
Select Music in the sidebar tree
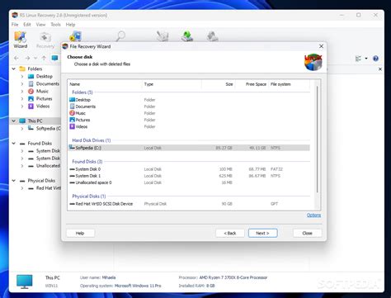(42, 91)
